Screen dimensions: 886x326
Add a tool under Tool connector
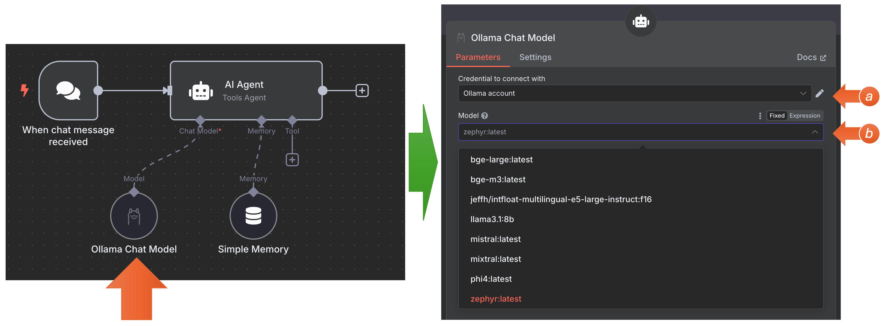pyautogui.click(x=292, y=160)
